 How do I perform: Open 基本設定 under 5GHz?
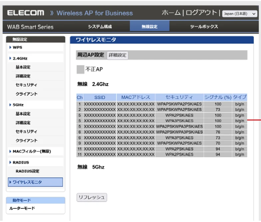[23, 114]
